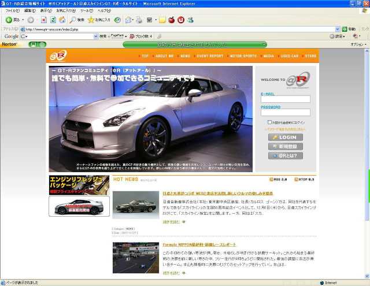This screenshot has height=286, width=370.
Task: Click the @R logo in orange header
Action: [58, 55]
